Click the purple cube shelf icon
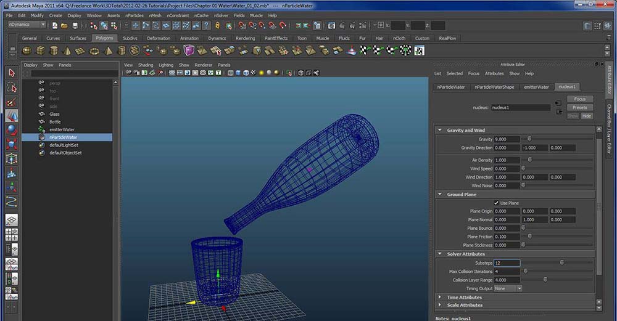 pos(189,51)
